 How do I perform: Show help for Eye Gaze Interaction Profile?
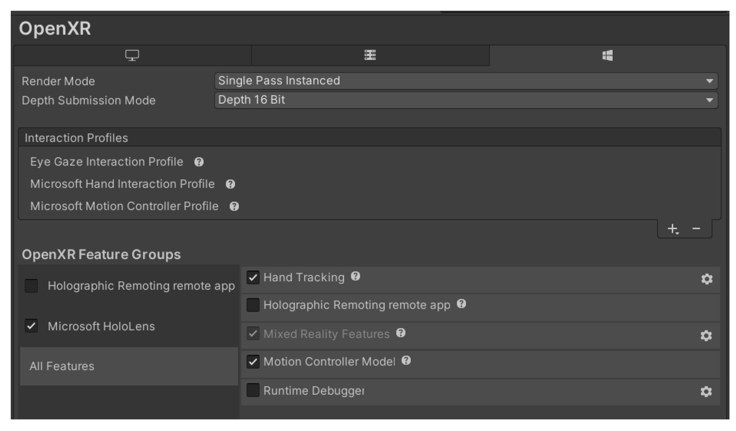click(x=199, y=162)
